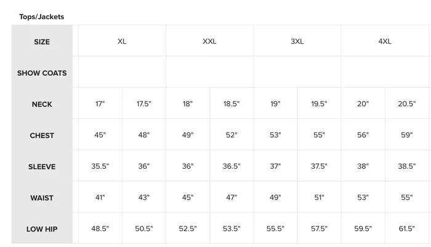The height and width of the screenshot is (247, 431).
Task: Select the 3XL size column header
Action: tap(297, 41)
